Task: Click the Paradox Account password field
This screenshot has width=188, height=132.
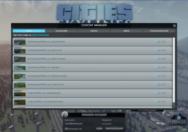Action: click(112, 124)
